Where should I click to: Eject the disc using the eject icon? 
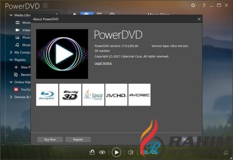pyautogui.click(x=226, y=152)
